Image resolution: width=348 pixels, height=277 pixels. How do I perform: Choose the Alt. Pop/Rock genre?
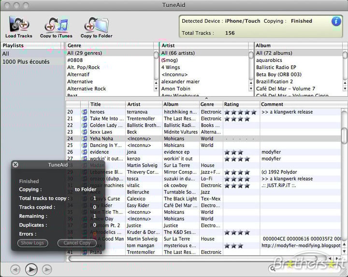click(x=110, y=67)
